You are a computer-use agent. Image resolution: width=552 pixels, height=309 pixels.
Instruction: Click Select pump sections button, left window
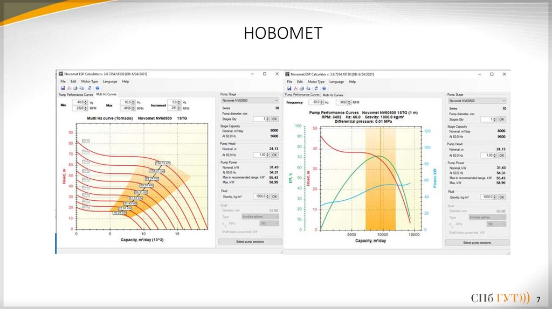(250, 242)
